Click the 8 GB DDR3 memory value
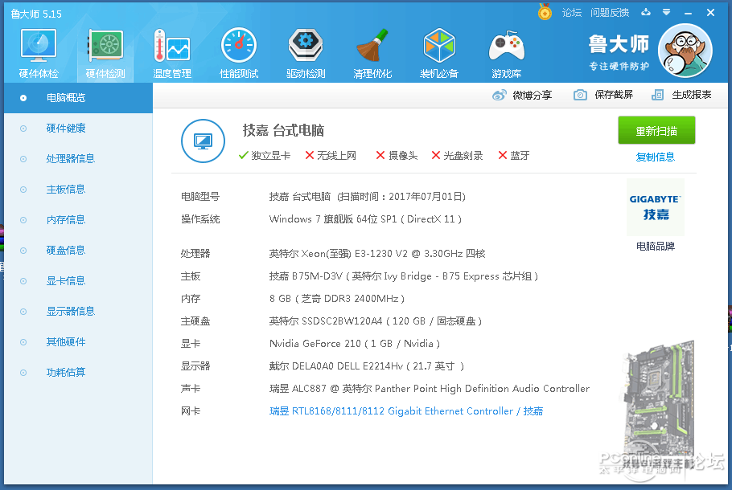 tap(337, 299)
